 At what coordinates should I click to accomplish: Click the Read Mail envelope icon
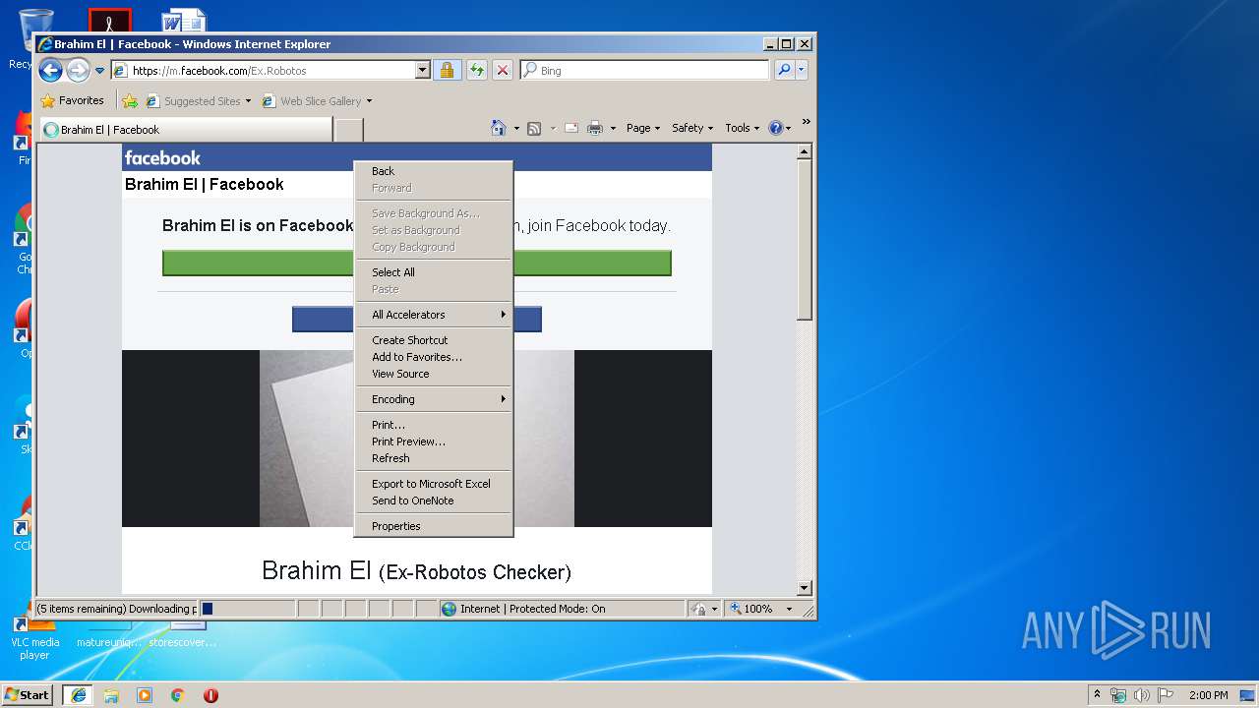(570, 128)
